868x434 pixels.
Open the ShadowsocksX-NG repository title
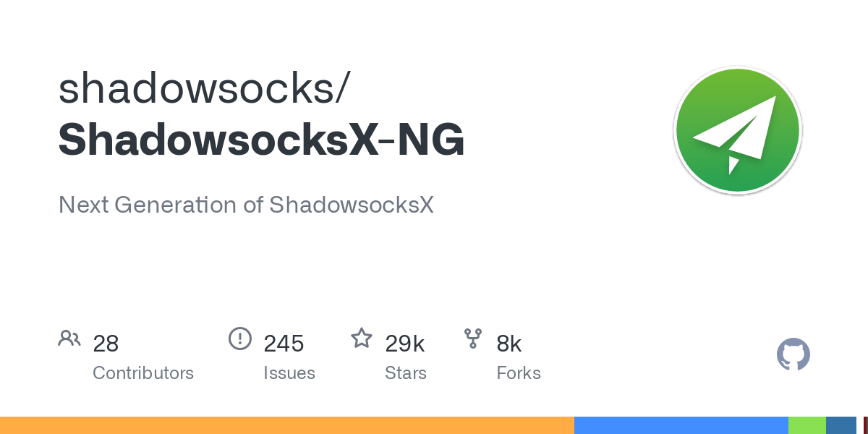point(261,140)
